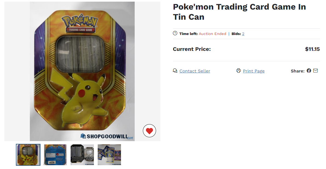The width and height of the screenshot is (326, 169).
Task: Select the blue tin back thumbnail
Action: coord(55,155)
